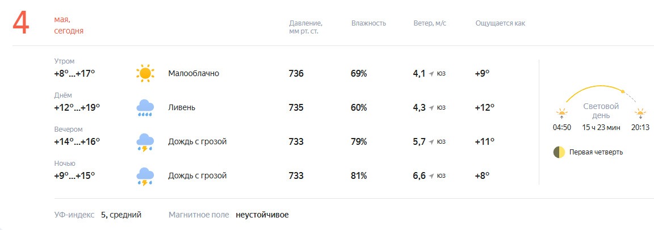Click the sunny morning weather icon
The height and width of the screenshot is (230, 654).
pyautogui.click(x=145, y=73)
